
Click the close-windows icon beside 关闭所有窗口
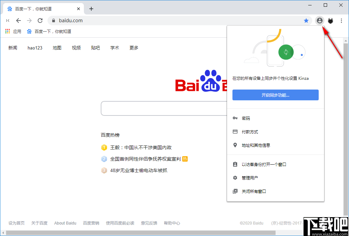tap(235, 191)
